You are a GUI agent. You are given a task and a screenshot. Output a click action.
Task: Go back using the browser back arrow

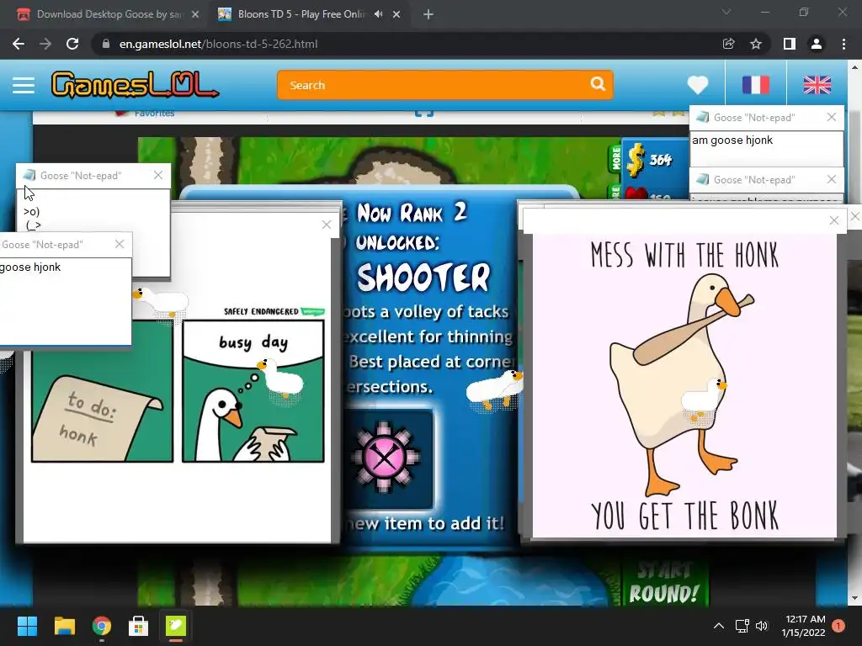point(19,44)
